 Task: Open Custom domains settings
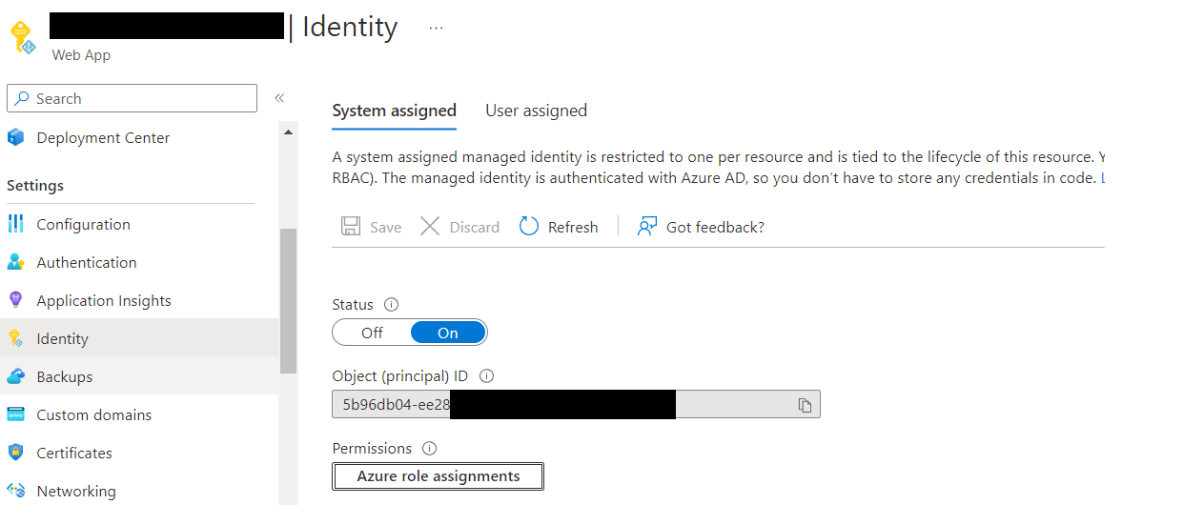94,415
